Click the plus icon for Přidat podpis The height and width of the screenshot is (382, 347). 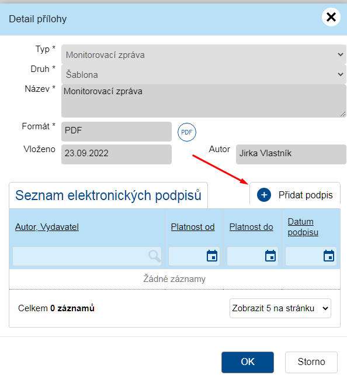click(x=264, y=195)
